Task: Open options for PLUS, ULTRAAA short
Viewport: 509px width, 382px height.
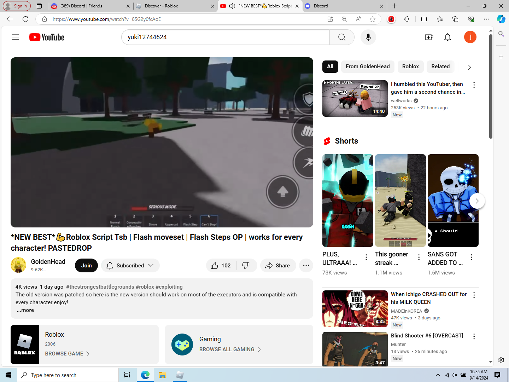Action: (366, 257)
